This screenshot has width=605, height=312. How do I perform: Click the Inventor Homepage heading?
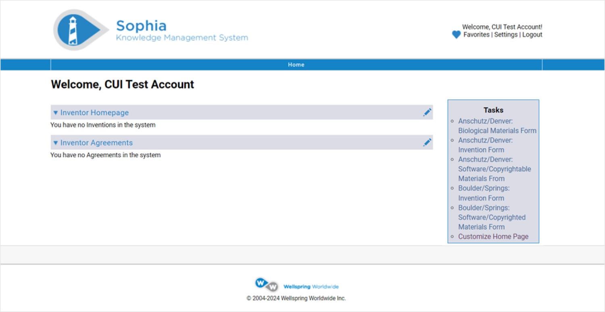(x=94, y=113)
